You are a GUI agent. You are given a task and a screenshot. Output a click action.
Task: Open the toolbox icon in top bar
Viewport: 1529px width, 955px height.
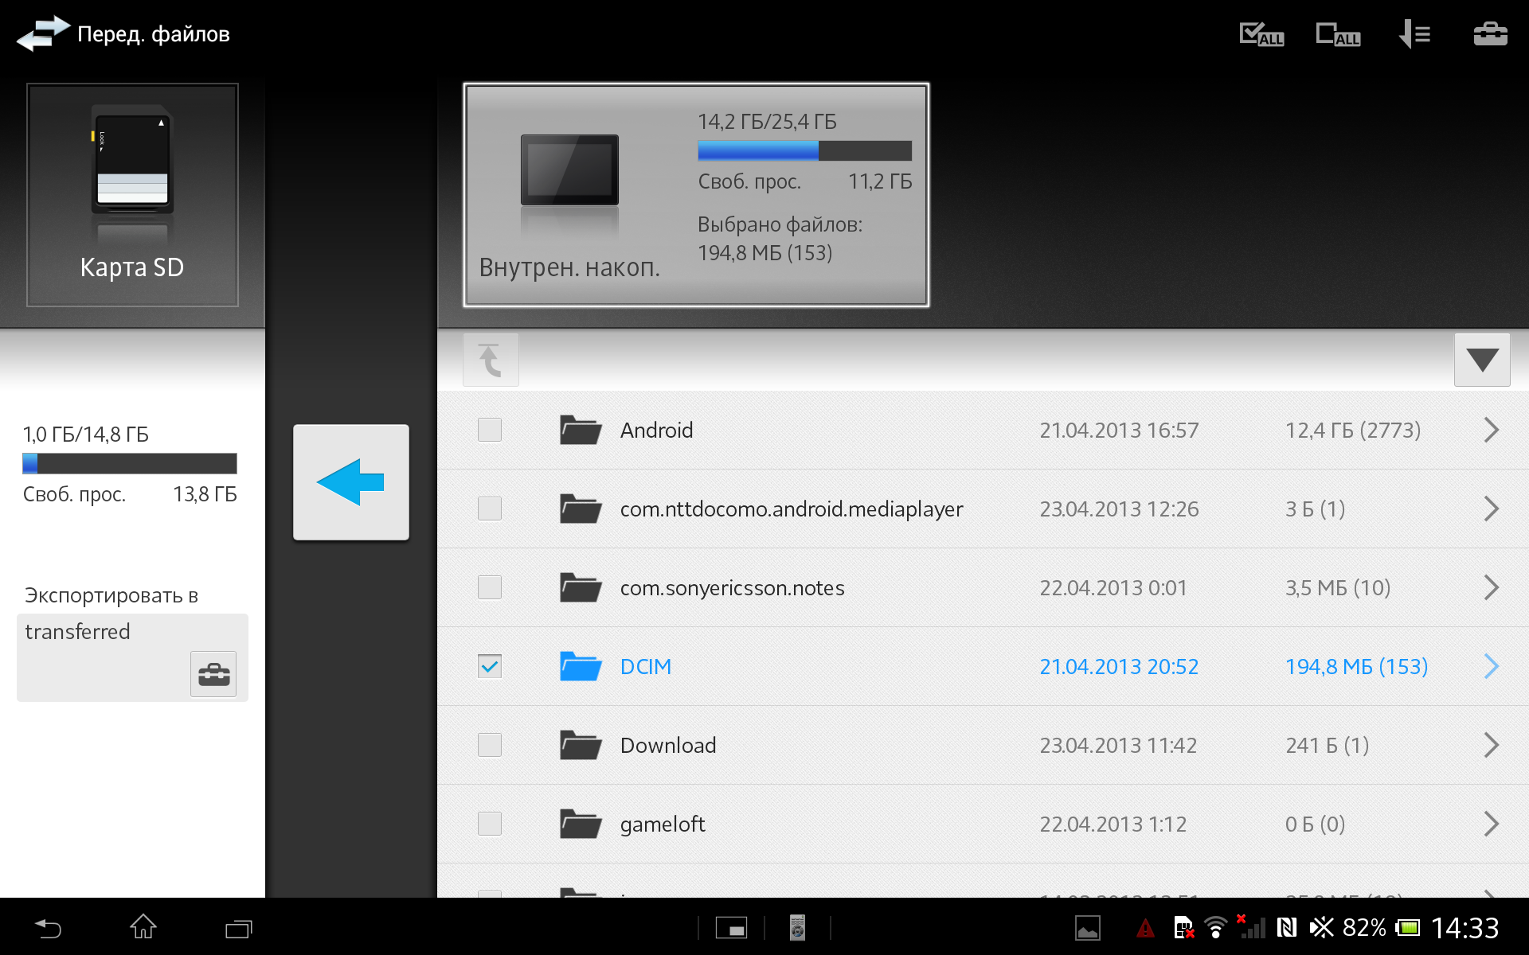coord(1490,35)
